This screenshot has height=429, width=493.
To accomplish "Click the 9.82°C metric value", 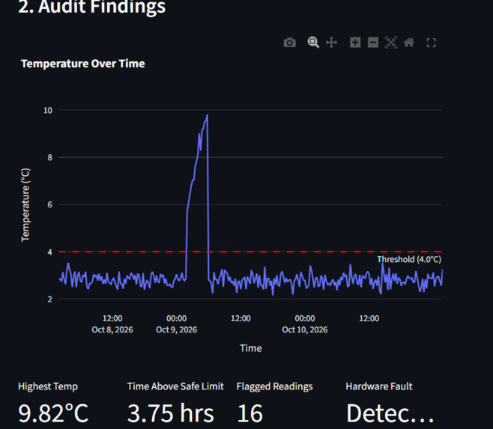I will [x=53, y=413].
